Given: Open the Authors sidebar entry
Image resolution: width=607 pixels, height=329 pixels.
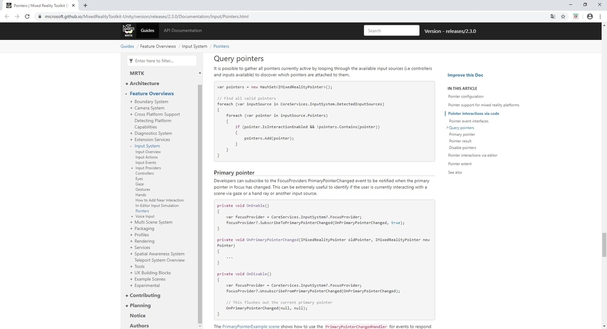Looking at the screenshot, I should pyautogui.click(x=139, y=325).
